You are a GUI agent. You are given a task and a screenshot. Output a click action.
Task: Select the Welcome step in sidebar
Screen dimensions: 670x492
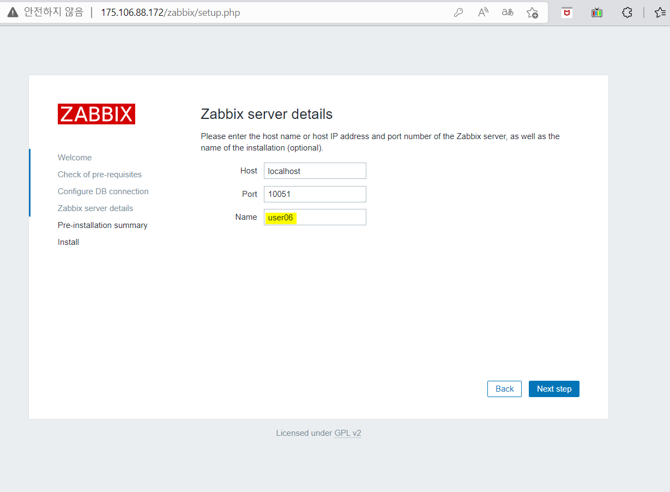(x=74, y=157)
